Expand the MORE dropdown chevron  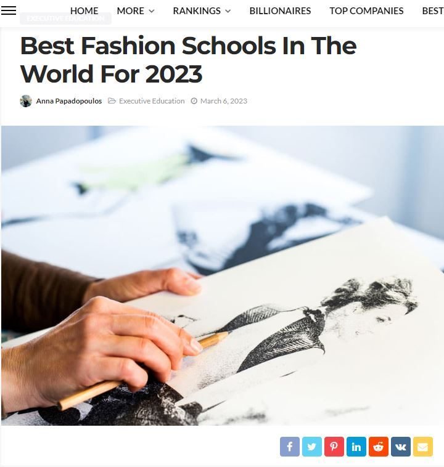152,11
